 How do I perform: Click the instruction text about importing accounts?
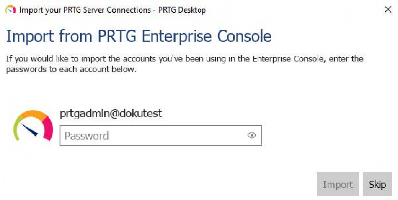pyautogui.click(x=184, y=64)
